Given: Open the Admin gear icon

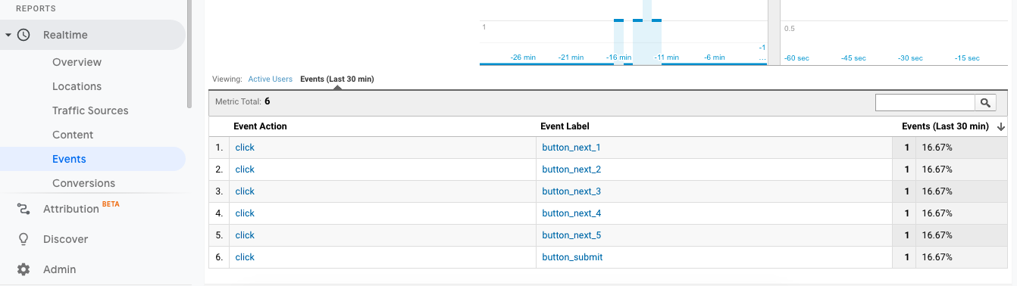Looking at the screenshot, I should point(23,269).
